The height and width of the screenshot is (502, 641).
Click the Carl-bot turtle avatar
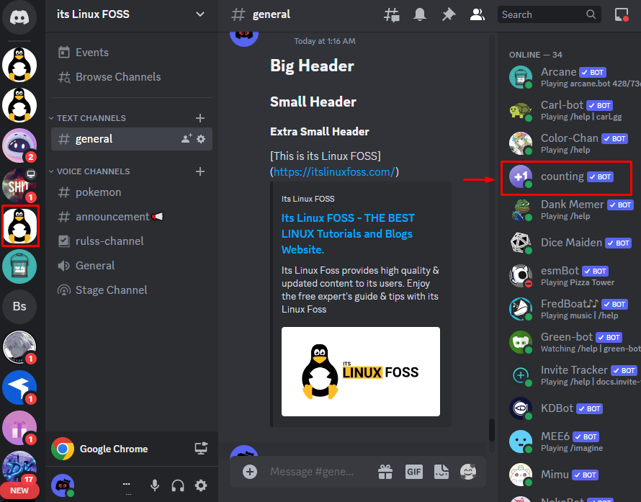[521, 110]
